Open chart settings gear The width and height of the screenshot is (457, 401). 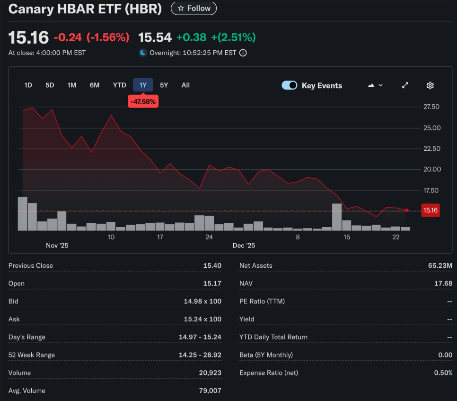tap(430, 85)
